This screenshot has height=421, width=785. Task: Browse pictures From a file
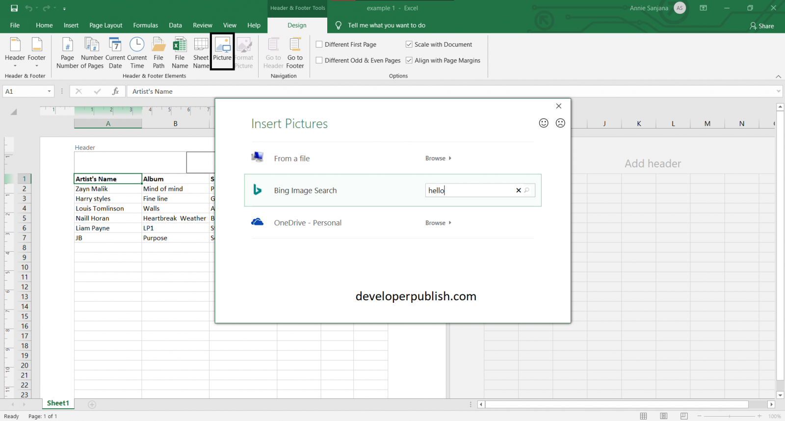click(438, 158)
